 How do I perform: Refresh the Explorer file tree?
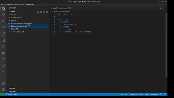coord(44,12)
